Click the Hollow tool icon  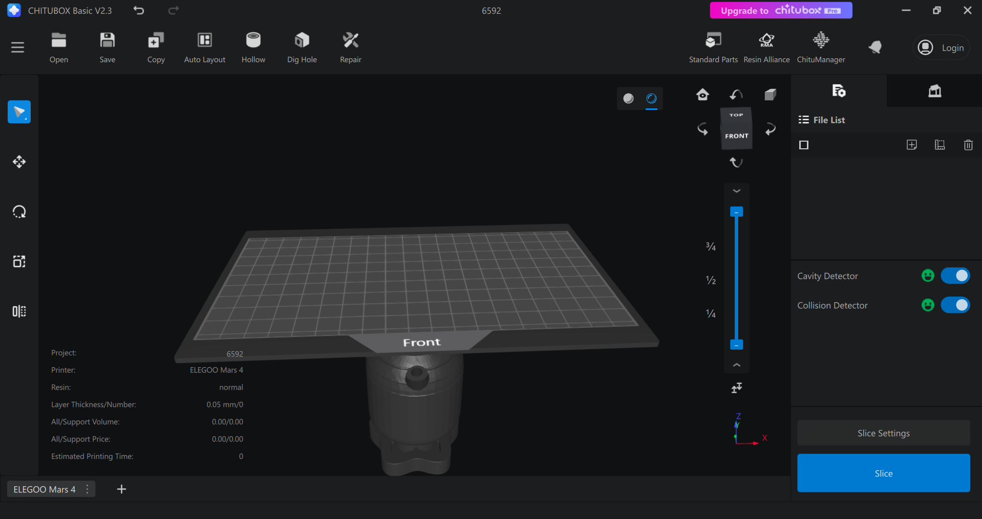[x=253, y=41]
